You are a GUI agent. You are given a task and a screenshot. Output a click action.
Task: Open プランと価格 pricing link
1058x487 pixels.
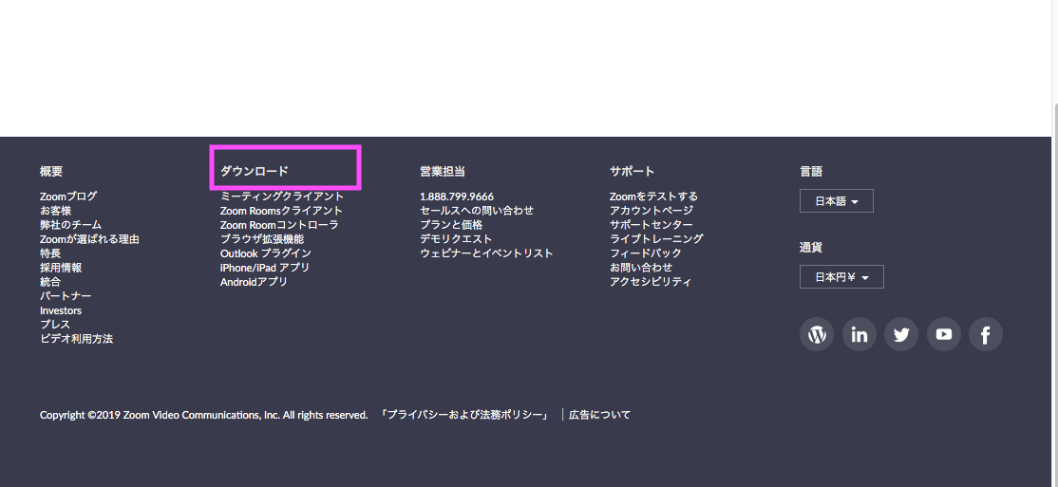(x=451, y=225)
